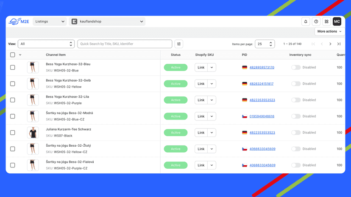Open thumbnail of Juliana Kurzarm-Tee Schwarz
The width and height of the screenshot is (351, 197).
click(33, 133)
